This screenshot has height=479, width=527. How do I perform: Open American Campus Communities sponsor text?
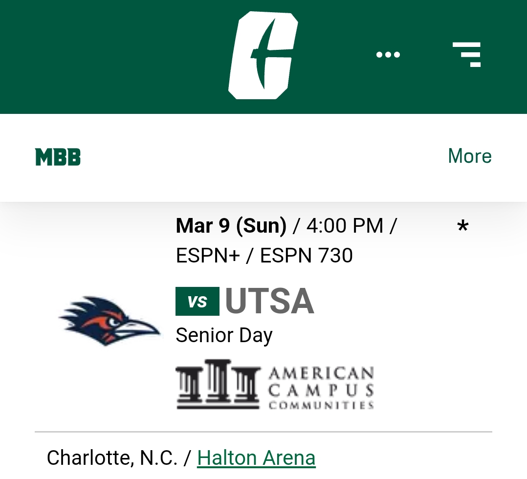coord(321,388)
